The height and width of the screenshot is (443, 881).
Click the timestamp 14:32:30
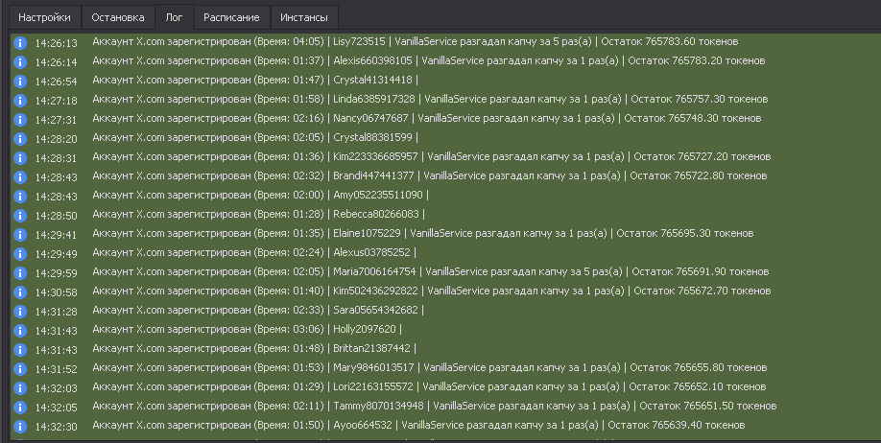click(57, 427)
